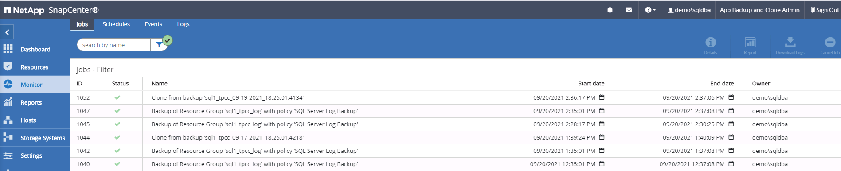Image resolution: width=841 pixels, height=171 pixels.
Task: Open the Reports chart icon
Action: click(x=8, y=102)
